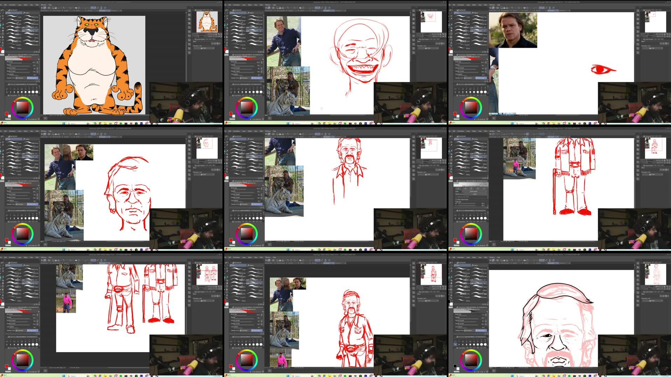Select the Text tool in the tiger cartoon window

point(3,43)
